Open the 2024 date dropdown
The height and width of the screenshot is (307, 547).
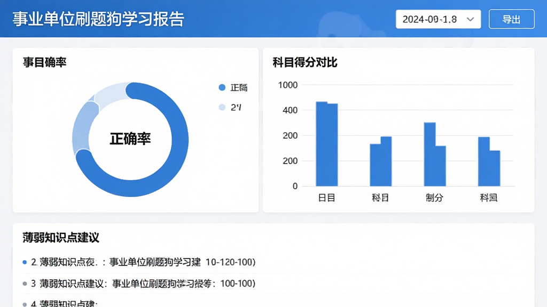click(x=438, y=19)
